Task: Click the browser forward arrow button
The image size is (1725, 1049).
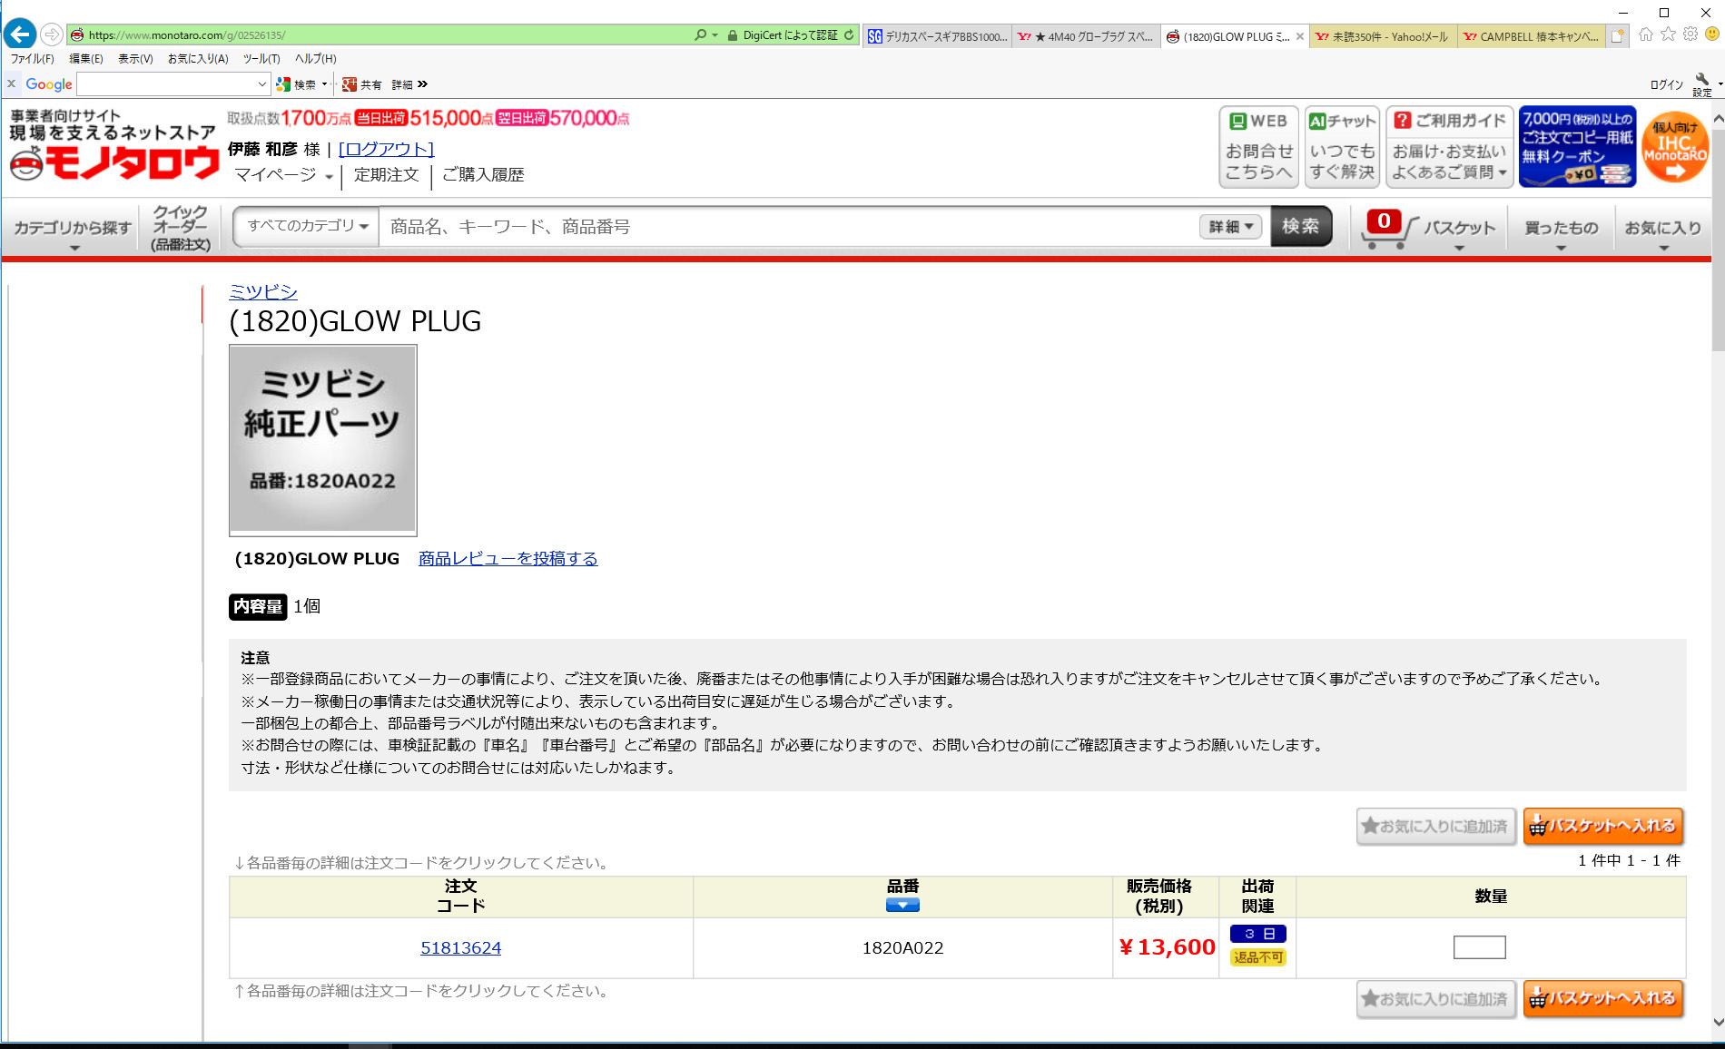Action: pyautogui.click(x=52, y=35)
